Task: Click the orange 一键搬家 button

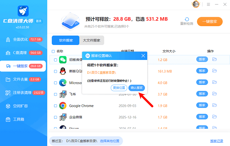Action: pos(210,22)
